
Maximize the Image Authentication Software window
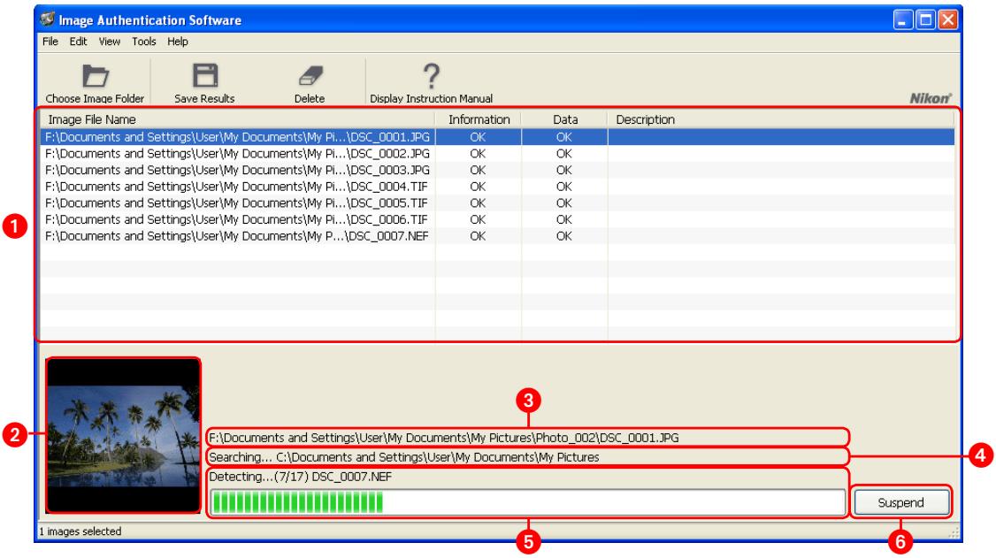pyautogui.click(x=925, y=19)
